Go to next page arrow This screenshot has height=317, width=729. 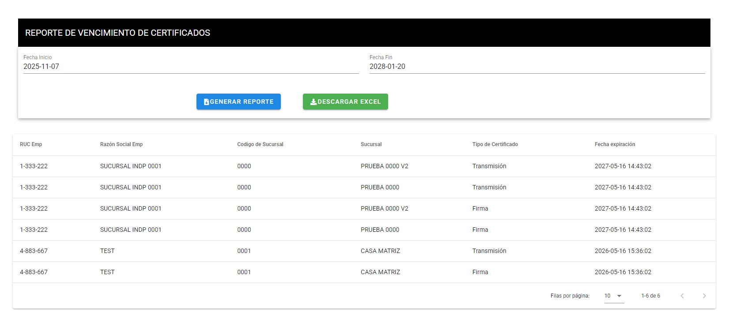tap(704, 296)
